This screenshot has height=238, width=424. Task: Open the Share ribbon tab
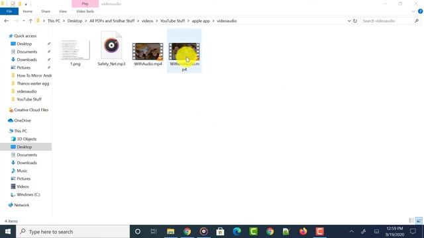pos(46,11)
